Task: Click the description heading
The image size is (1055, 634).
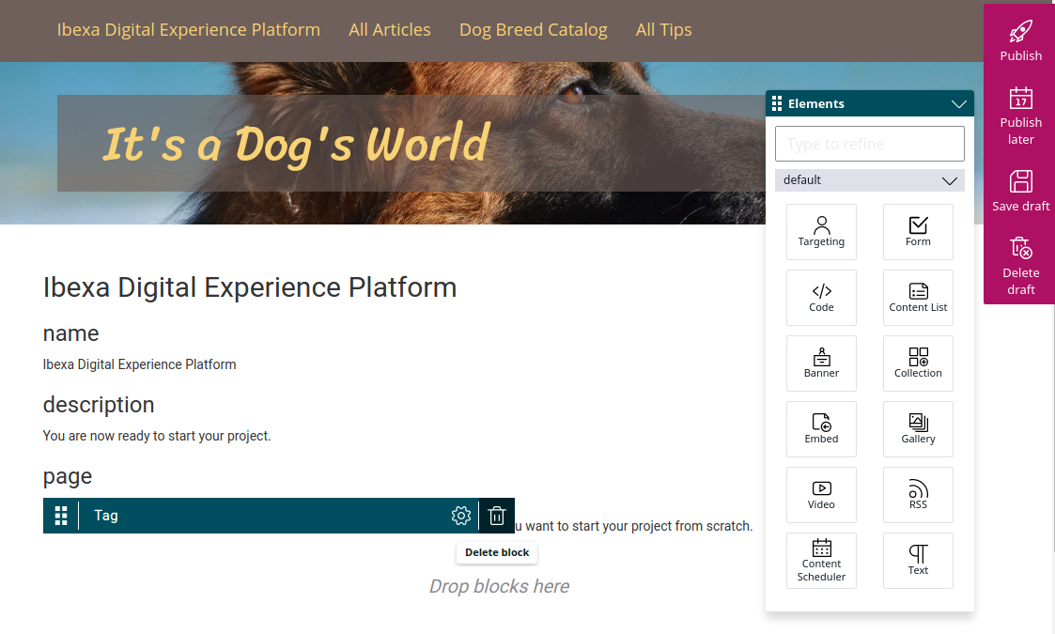Action: click(x=99, y=405)
